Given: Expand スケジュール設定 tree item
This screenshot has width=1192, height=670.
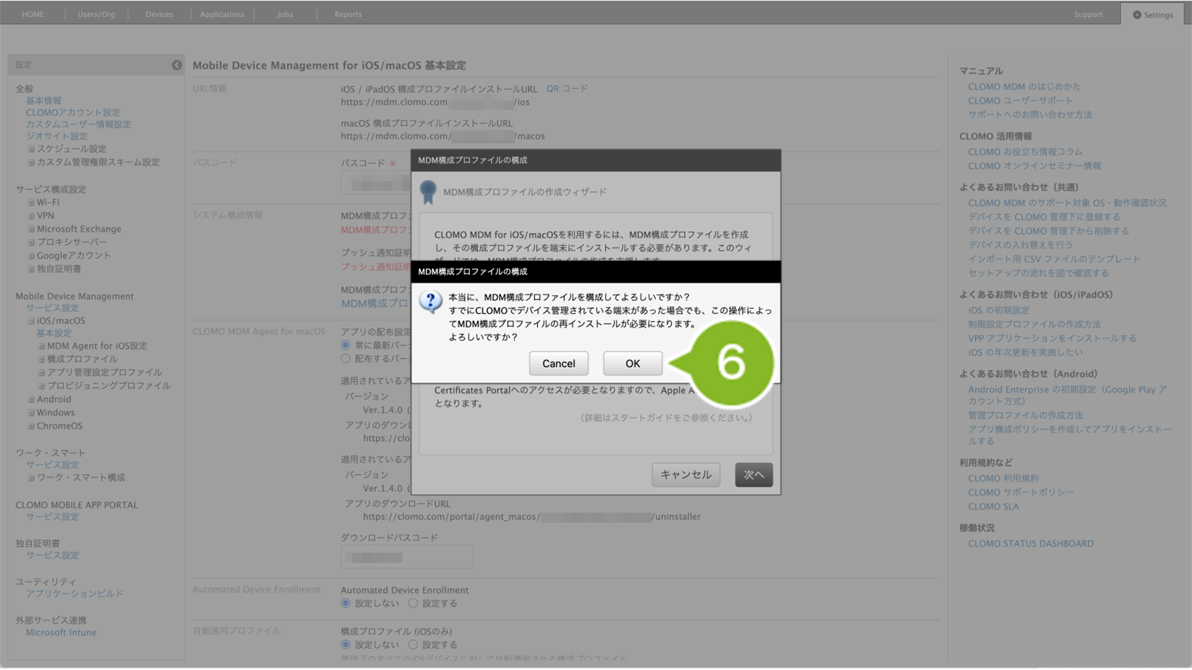Looking at the screenshot, I should coord(31,149).
